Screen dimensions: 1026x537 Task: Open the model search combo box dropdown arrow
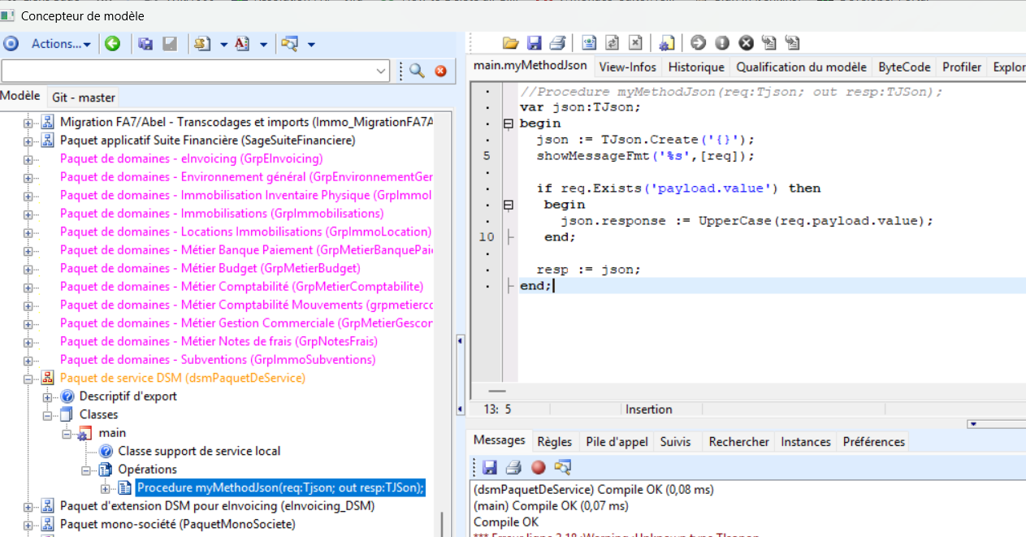383,71
